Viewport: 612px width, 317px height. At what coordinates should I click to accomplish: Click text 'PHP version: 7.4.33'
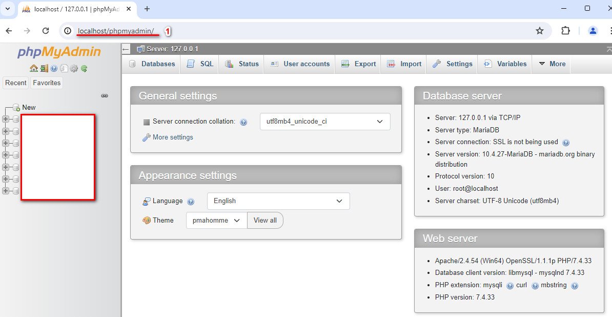pyautogui.click(x=464, y=297)
